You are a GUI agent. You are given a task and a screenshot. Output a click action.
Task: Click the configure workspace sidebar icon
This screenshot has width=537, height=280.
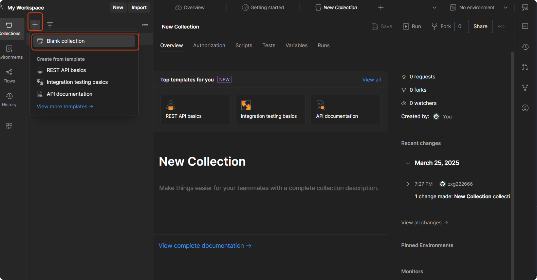pyautogui.click(x=9, y=126)
